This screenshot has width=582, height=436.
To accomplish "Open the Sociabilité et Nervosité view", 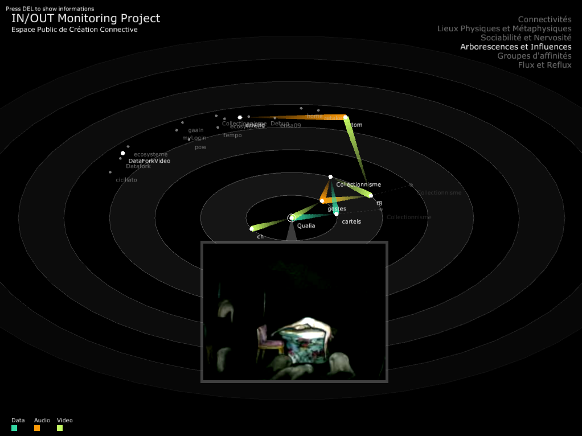I will pyautogui.click(x=526, y=38).
